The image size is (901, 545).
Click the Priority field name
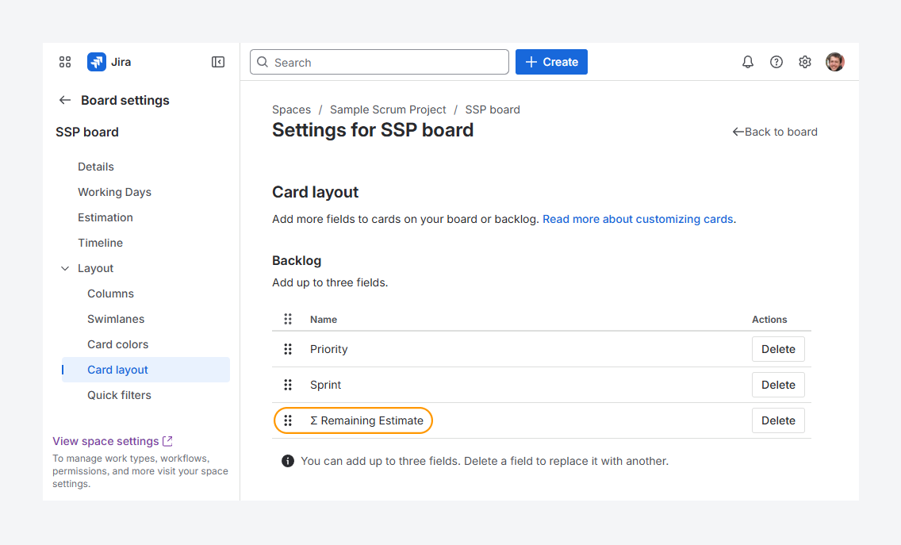(x=328, y=349)
